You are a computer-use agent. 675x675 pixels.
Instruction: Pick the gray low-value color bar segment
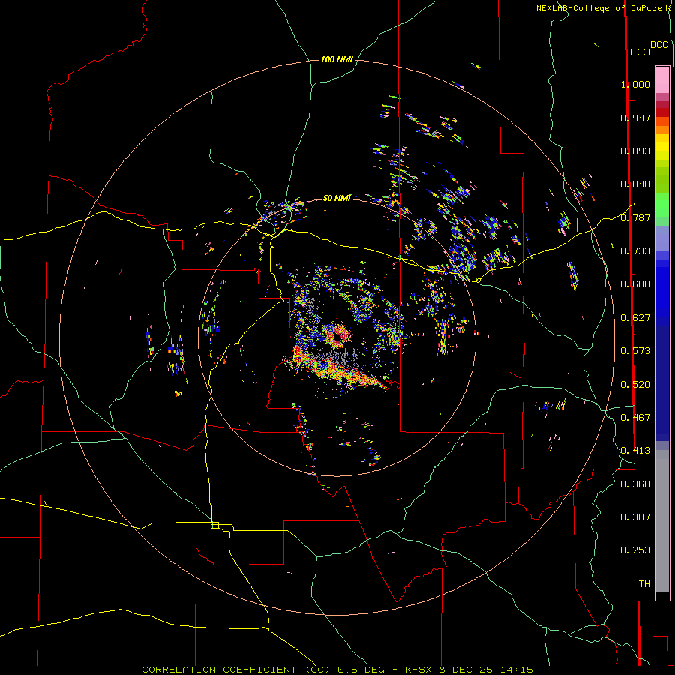coord(662,521)
